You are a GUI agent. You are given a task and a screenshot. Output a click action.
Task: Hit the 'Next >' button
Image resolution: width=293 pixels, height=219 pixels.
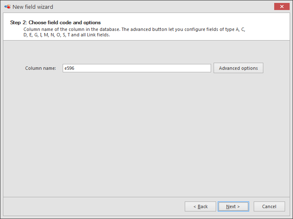(233, 206)
